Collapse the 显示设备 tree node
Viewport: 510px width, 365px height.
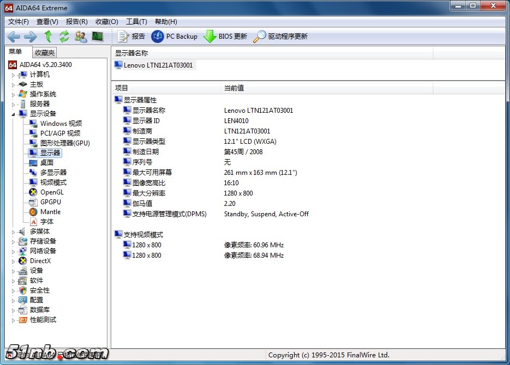click(14, 114)
